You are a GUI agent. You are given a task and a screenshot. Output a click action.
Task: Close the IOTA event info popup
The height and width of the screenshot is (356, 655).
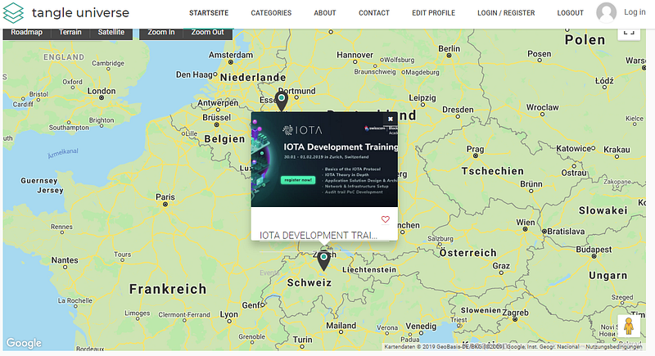(391, 119)
